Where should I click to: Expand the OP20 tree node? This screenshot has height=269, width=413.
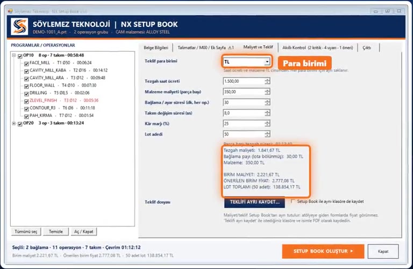click(x=13, y=123)
